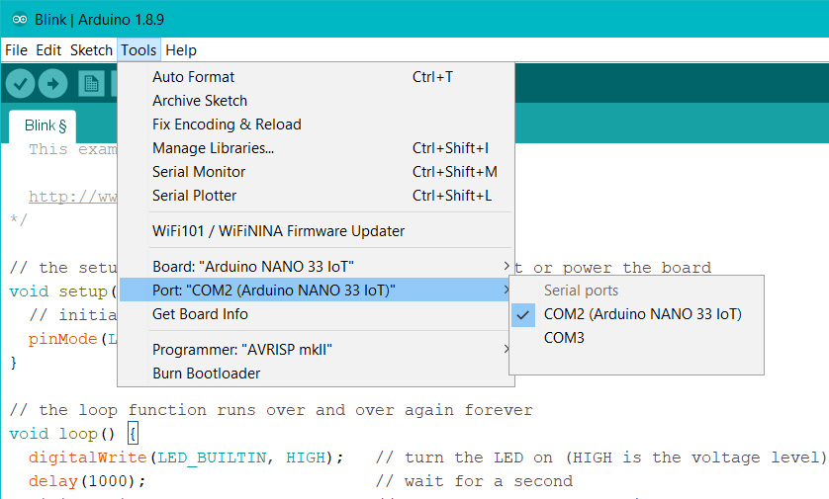Screen dimensions: 829x499
Task: Open the File menu
Action: point(17,50)
